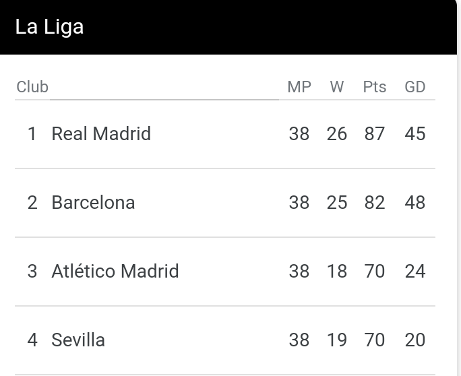Open the Barcelona club link
Screen dimensions: 461x376
[93, 203]
